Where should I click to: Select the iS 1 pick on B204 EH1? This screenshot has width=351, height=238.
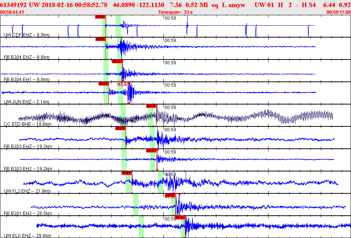[x=116, y=61]
